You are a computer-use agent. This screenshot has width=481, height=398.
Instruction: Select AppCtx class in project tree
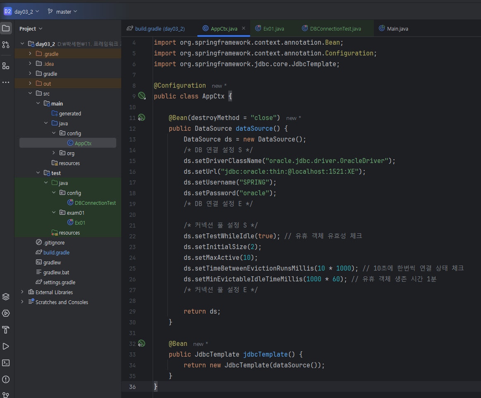(x=68, y=143)
